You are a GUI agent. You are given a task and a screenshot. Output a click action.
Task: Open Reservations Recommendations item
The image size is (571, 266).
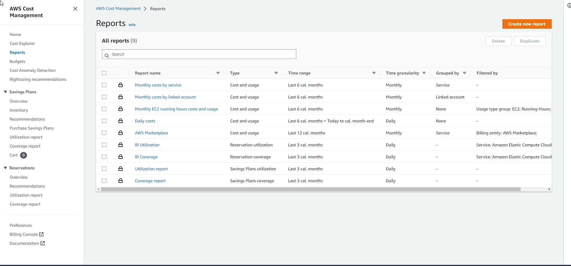(27, 186)
